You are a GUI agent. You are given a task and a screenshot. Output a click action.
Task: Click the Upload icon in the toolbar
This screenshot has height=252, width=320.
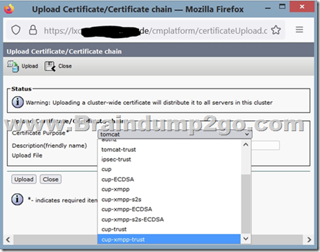pyautogui.click(x=12, y=66)
